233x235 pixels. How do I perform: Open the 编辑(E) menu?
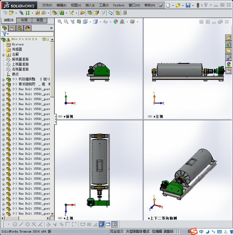pyautogui.click(x=61, y=5)
